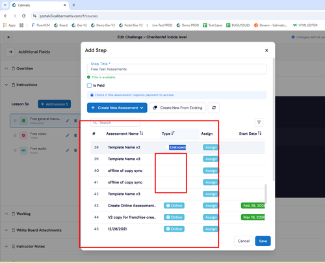Collapse the Instructions section
The image size is (325, 263).
pyautogui.click(x=6, y=85)
